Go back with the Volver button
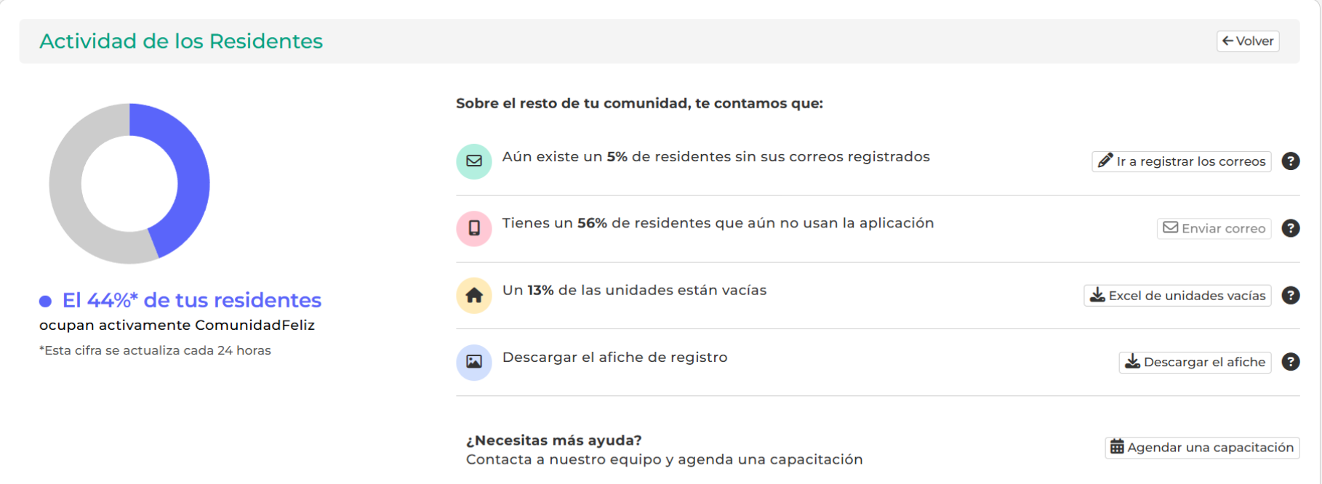This screenshot has height=484, width=1322. [x=1247, y=41]
